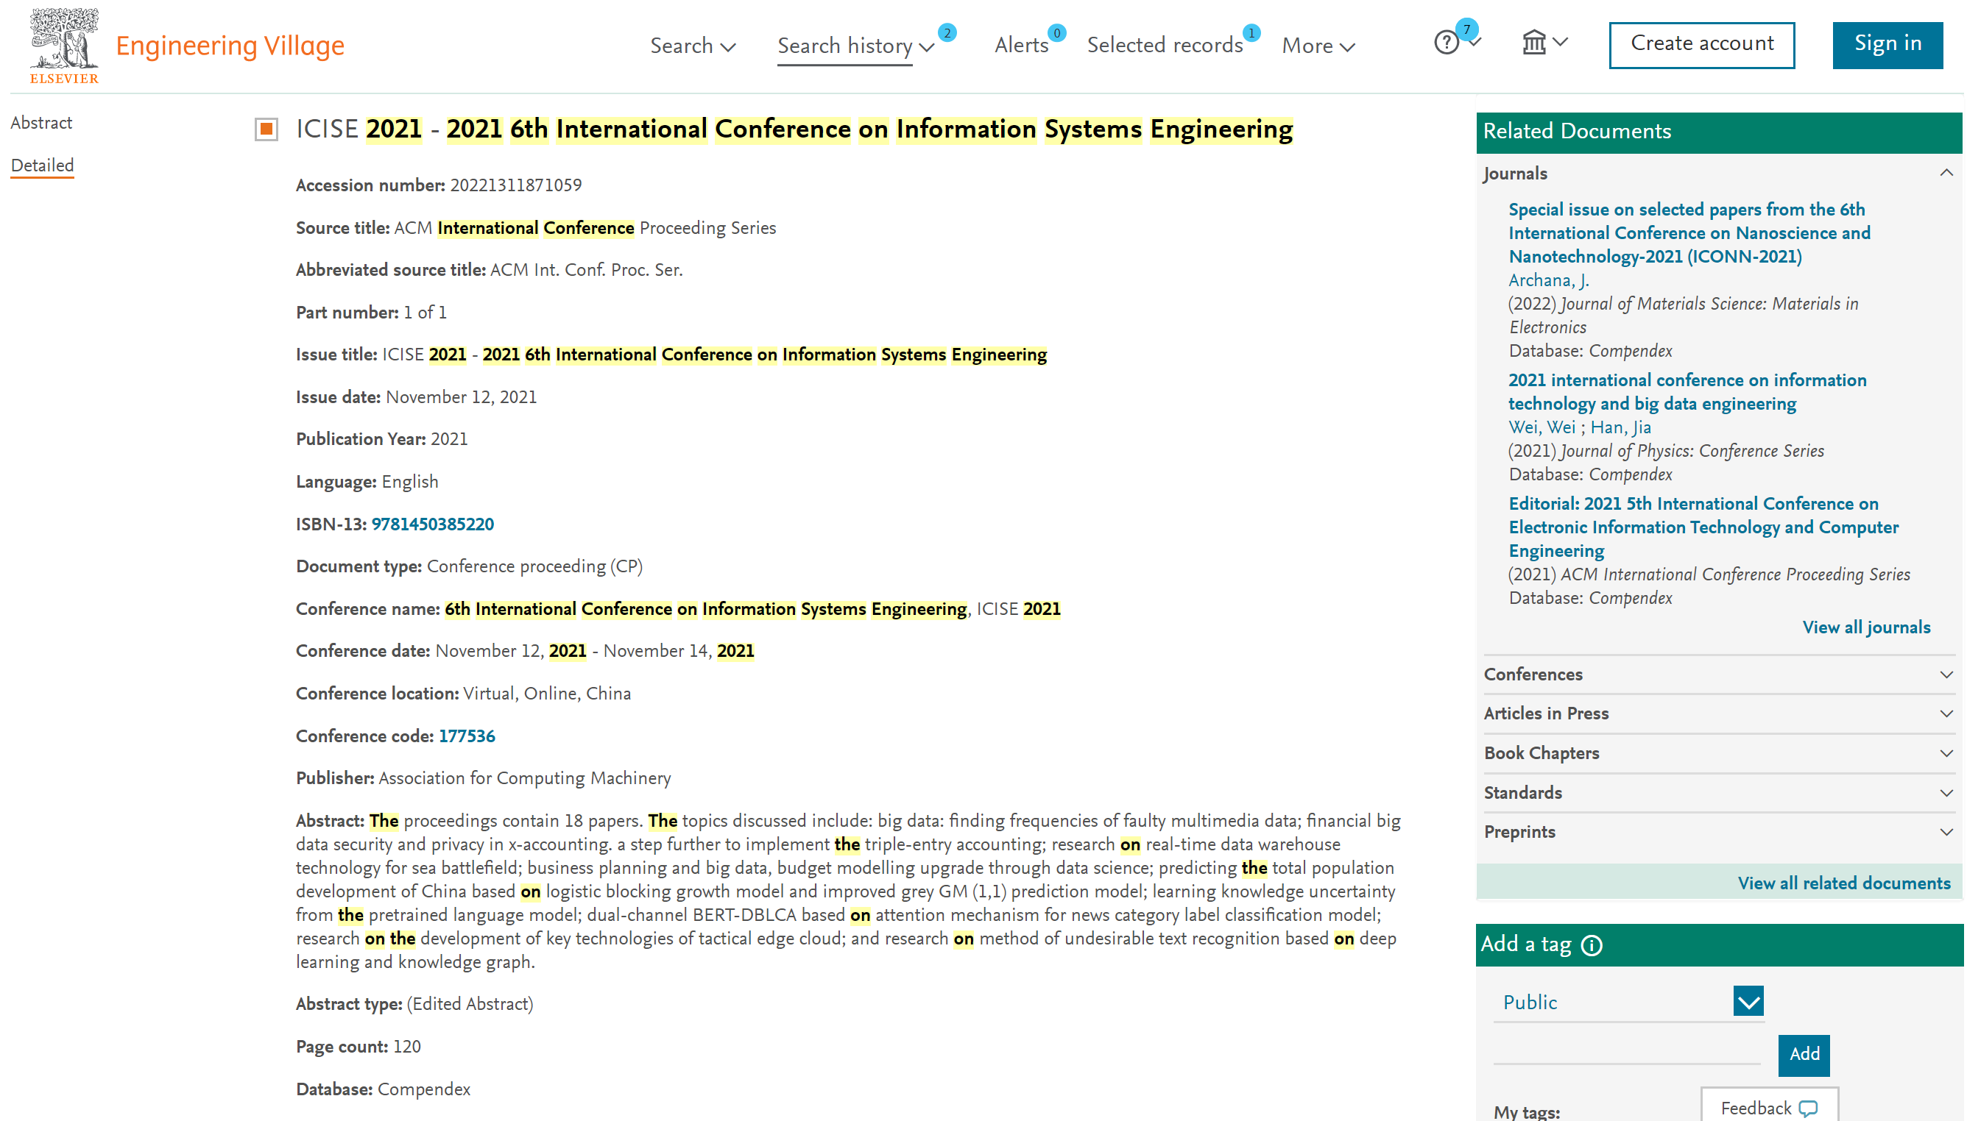Image resolution: width=1967 pixels, height=1121 pixels.
Task: Switch to the Abstract view tab
Action: pos(42,123)
